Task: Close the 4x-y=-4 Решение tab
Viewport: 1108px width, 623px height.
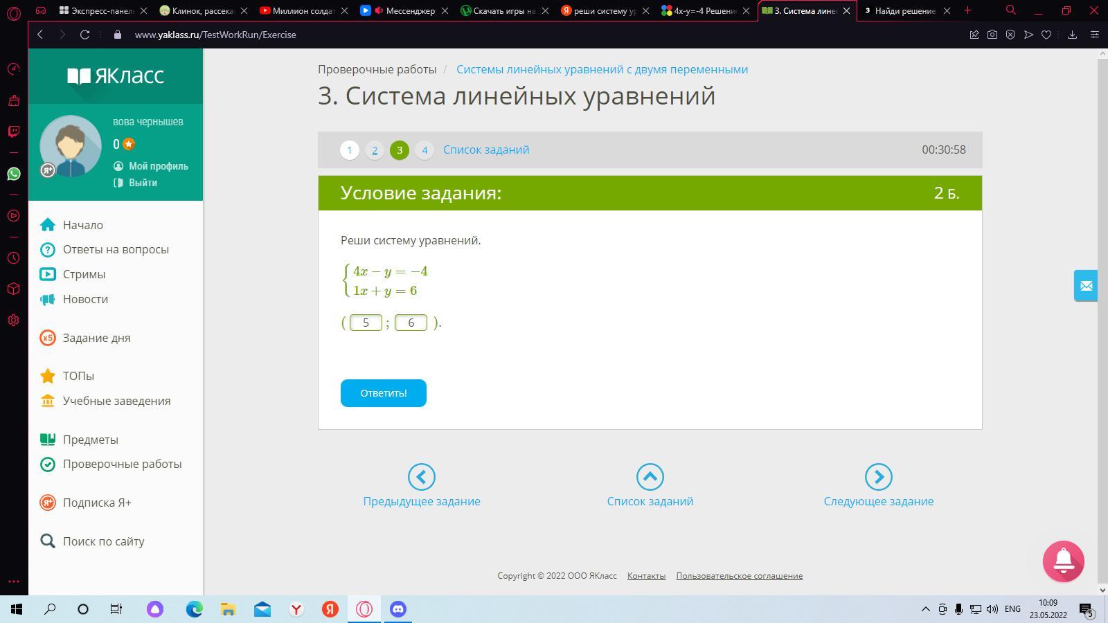Action: pyautogui.click(x=747, y=10)
